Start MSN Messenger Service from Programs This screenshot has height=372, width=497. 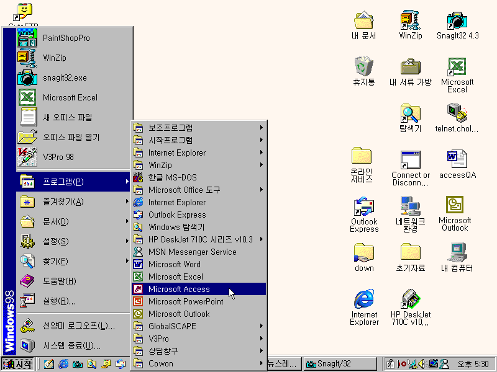199,252
